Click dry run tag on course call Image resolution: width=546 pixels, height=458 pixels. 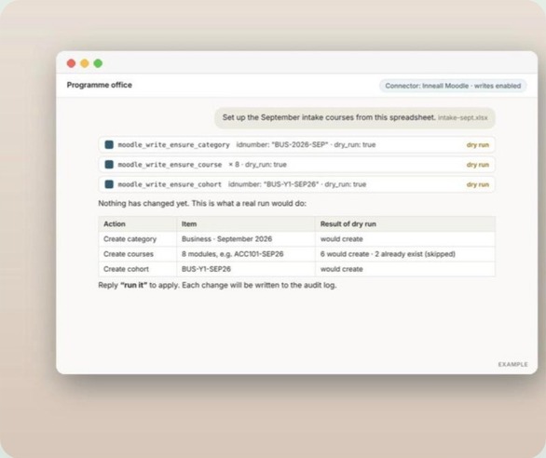(x=478, y=165)
